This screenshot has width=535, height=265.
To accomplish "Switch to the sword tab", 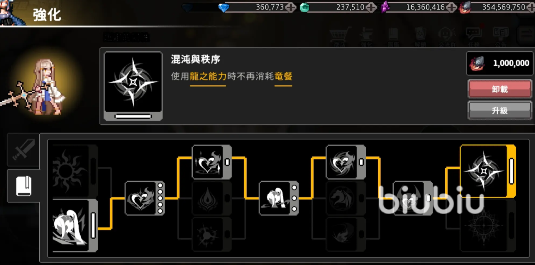I will (23, 150).
